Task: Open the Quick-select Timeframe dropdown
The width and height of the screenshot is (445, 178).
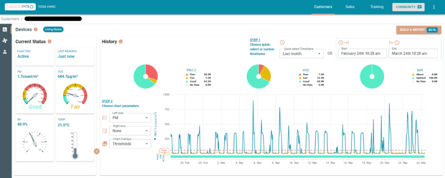Action: pyautogui.click(x=302, y=53)
